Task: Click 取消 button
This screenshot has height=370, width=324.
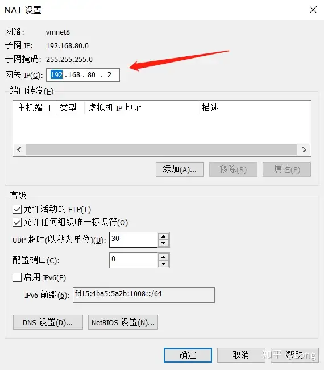Action: point(241,355)
